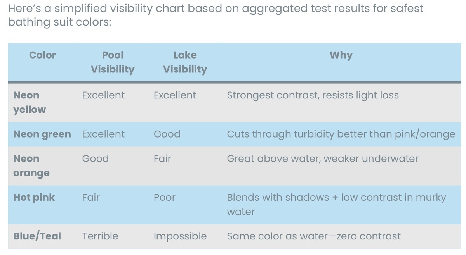The image size is (466, 255).
Task: Select the "Hot pink" row label
Action: coord(34,197)
